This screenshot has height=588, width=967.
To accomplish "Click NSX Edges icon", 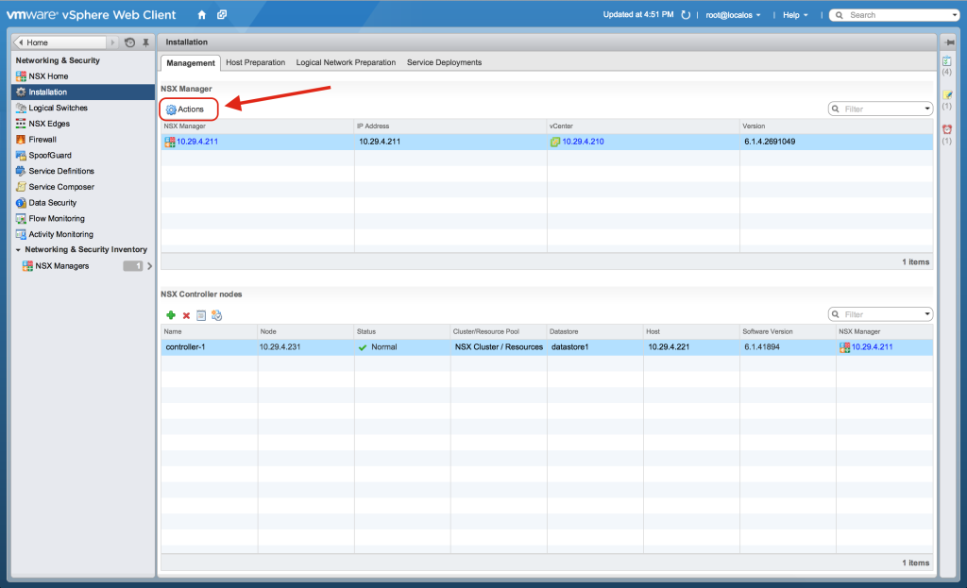I will click(21, 124).
